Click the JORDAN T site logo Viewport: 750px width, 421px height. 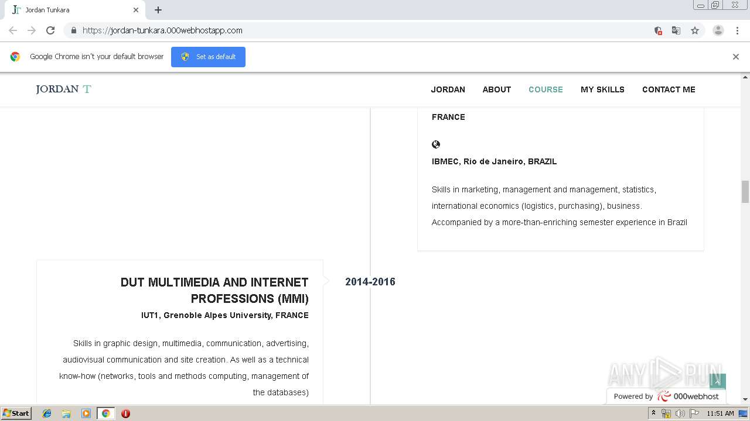pyautogui.click(x=63, y=89)
